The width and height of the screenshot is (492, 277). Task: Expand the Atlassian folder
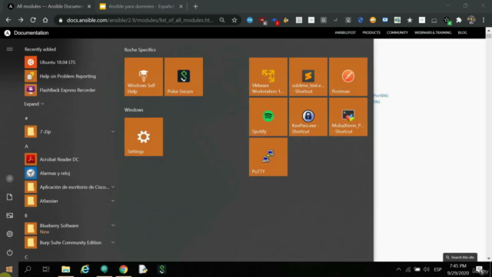point(113,201)
